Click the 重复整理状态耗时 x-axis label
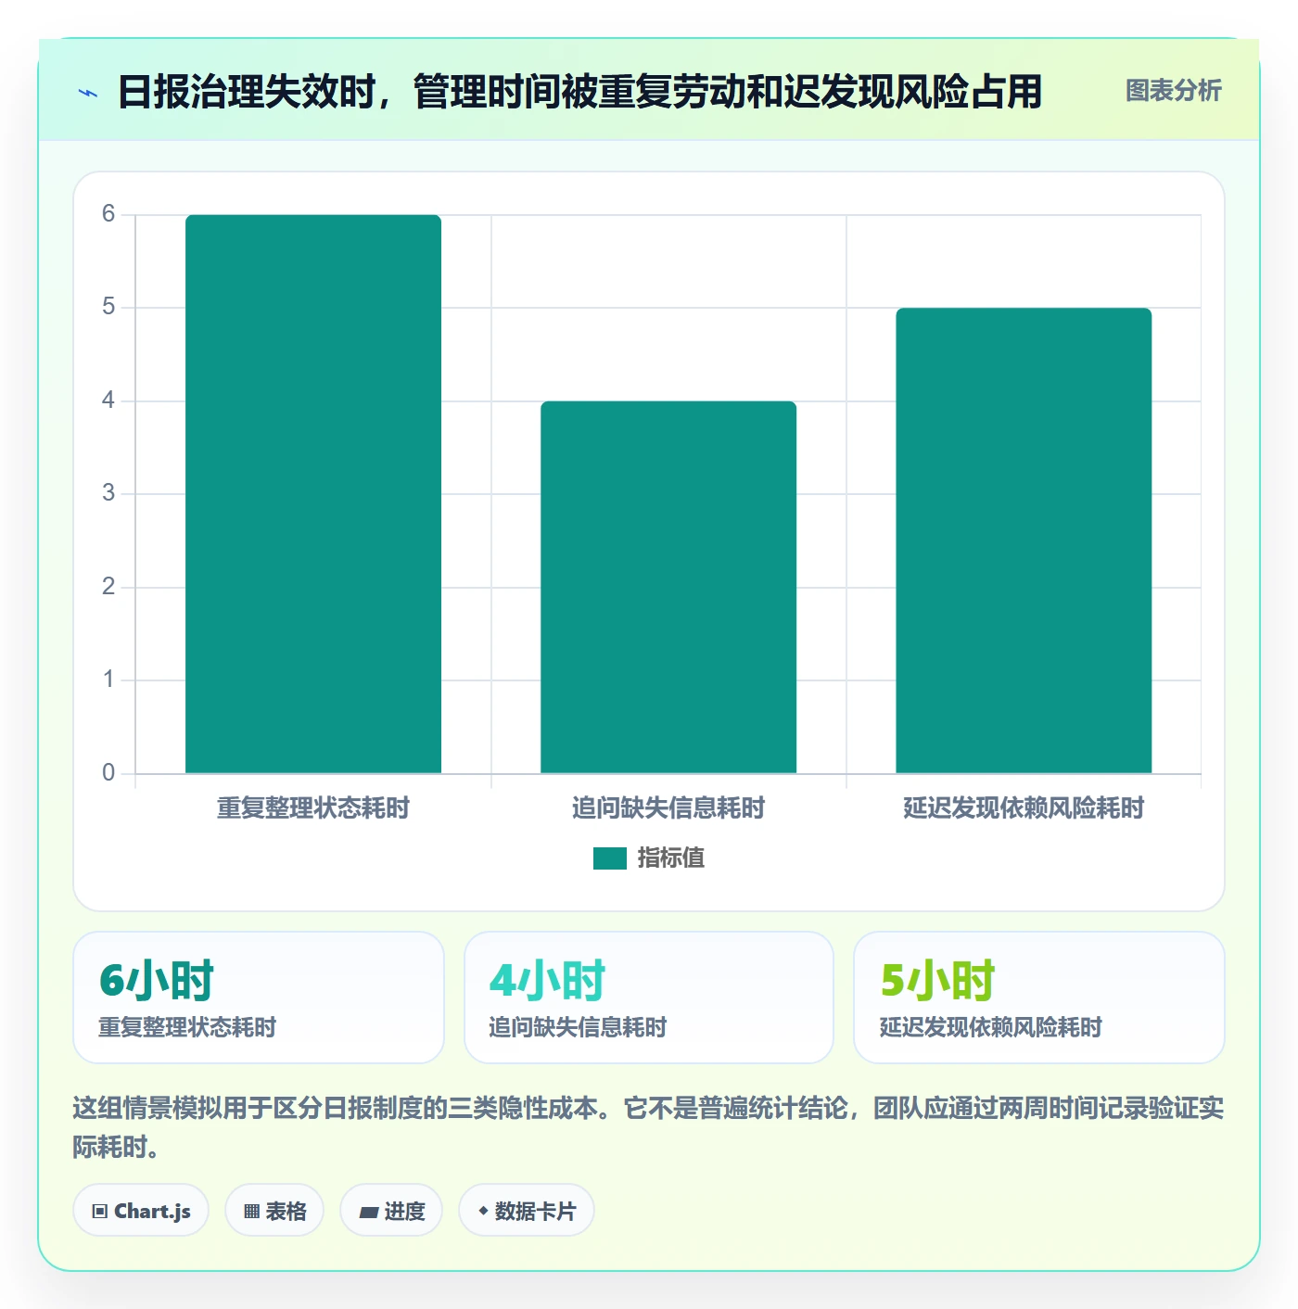Image resolution: width=1298 pixels, height=1309 pixels. tap(313, 808)
